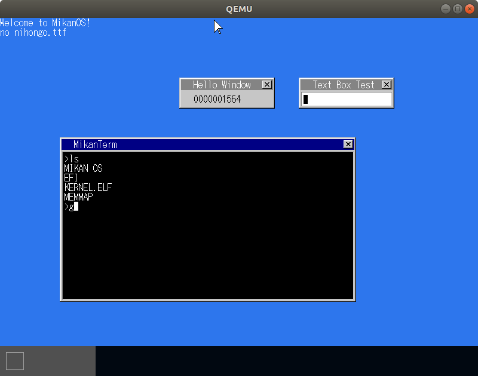Screen dimensions: 478x376
Task: Click the MIKAN OS entry in terminal
Action: pyautogui.click(x=83, y=168)
